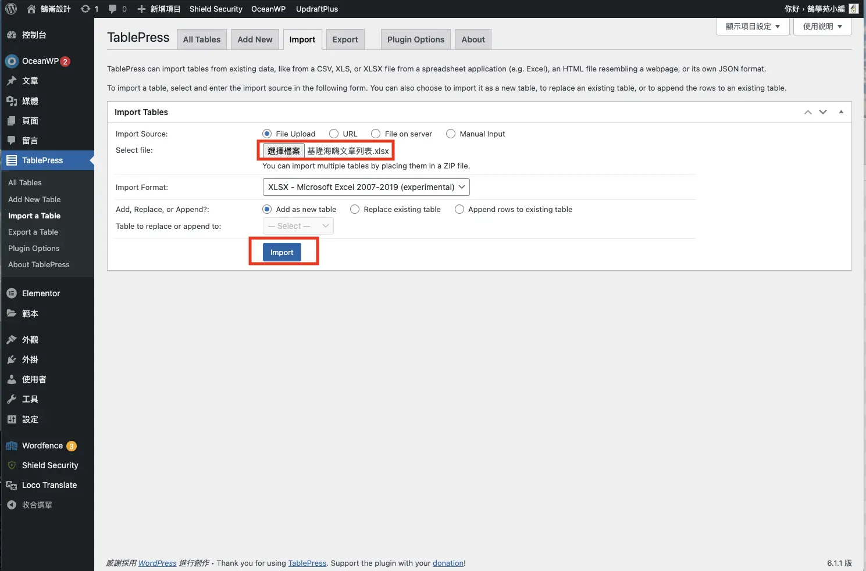Click the Wordfence shield icon
Viewport: 866px width, 571px height.
click(x=12, y=446)
